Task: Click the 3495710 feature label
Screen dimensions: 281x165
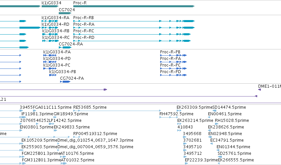Action: [x=193, y=147]
